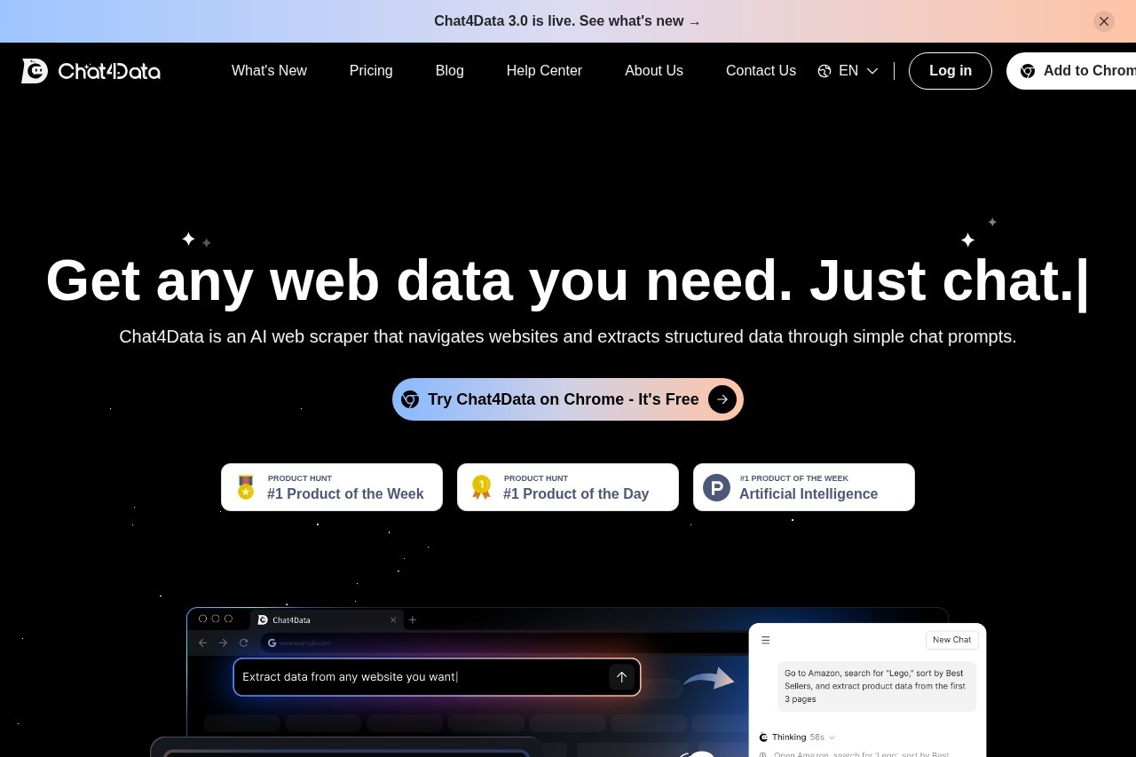Go to the Pricing page

[x=371, y=71]
